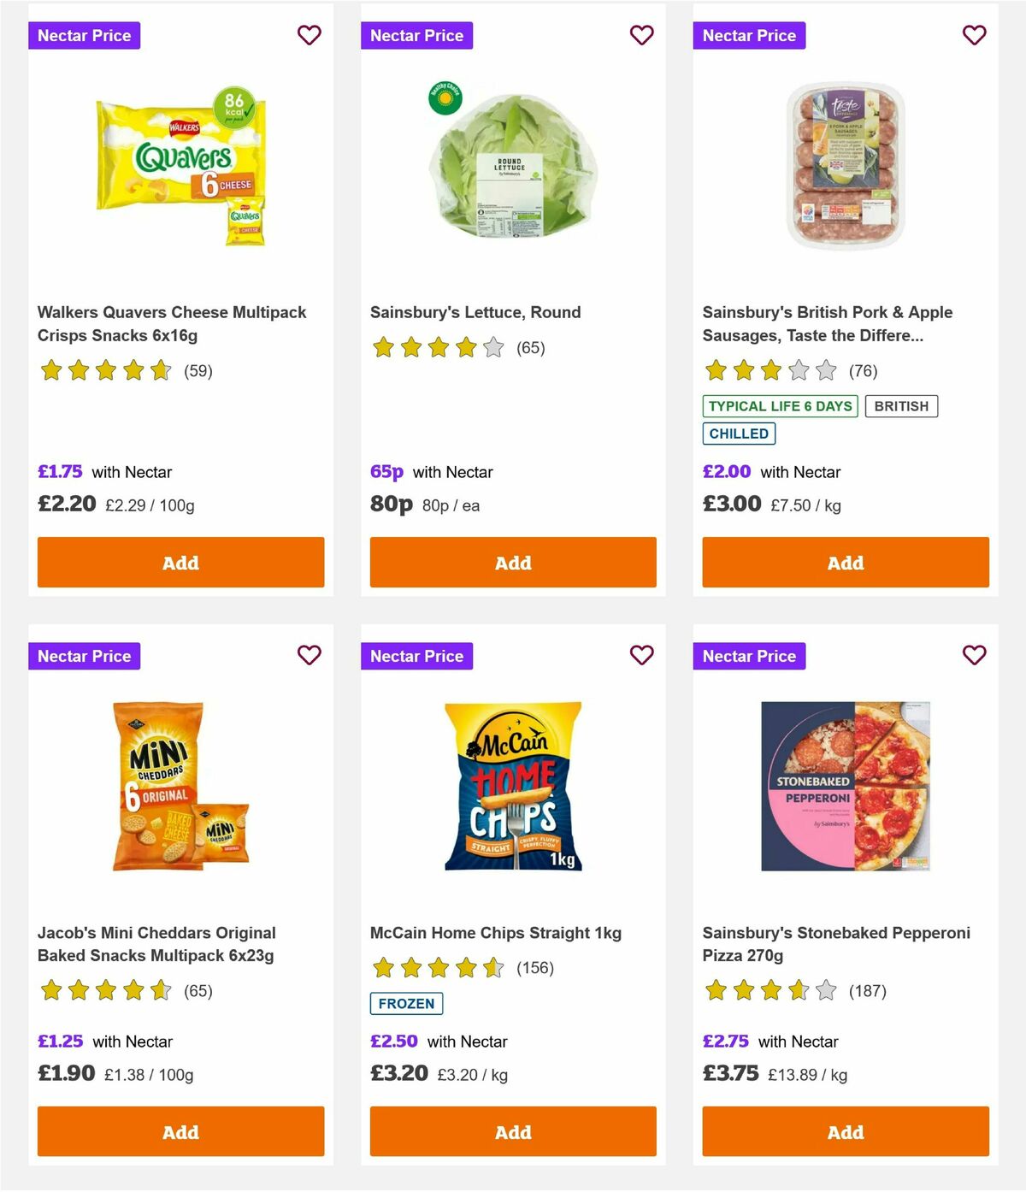Click the Nectar Price badge on Quavers
The width and height of the screenshot is (1026, 1192).
pos(85,35)
